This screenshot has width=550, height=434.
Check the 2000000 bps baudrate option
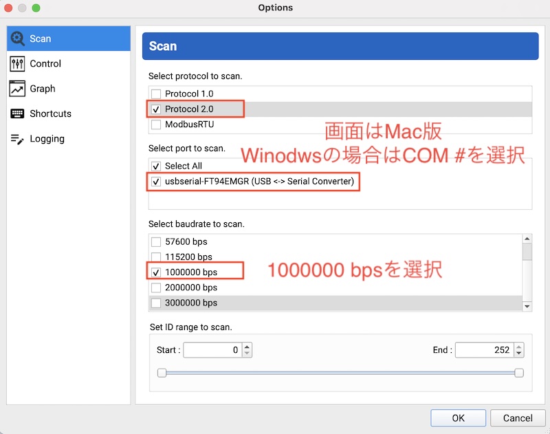tap(156, 287)
